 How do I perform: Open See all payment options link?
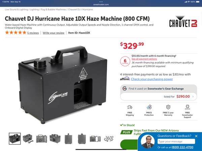coord(144,59)
